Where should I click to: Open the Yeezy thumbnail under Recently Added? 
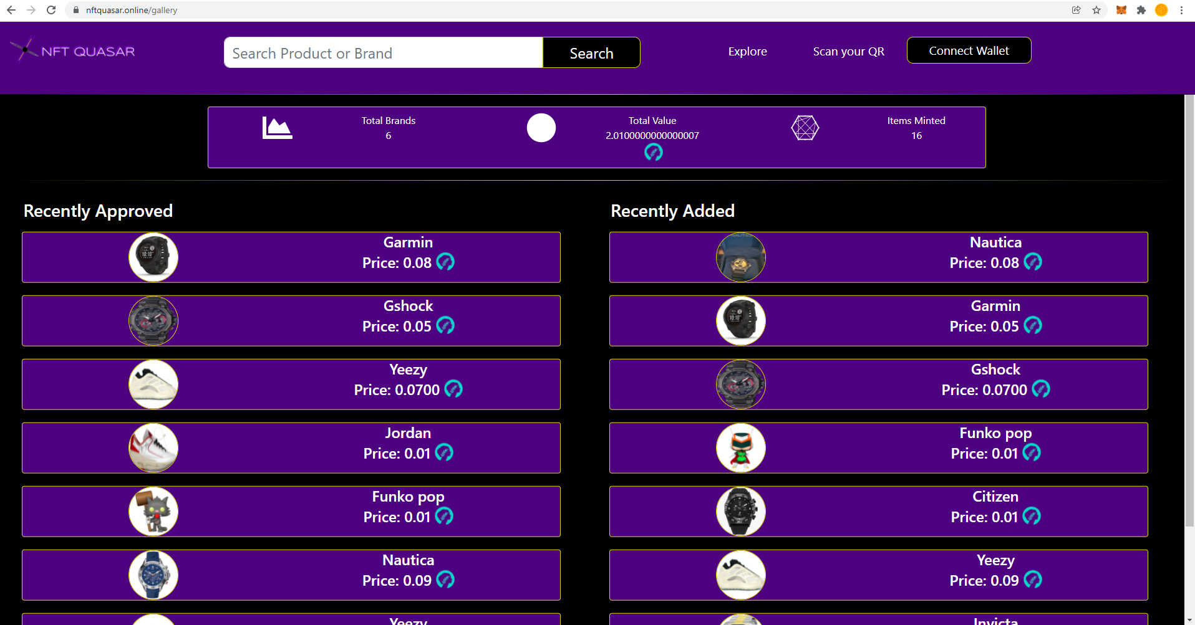pos(741,575)
